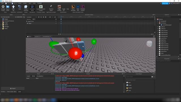Image resolution: width=181 pixels, height=102 pixels.
Task: Switch to the TEST ribbon tab
Action: [x=30, y=3]
